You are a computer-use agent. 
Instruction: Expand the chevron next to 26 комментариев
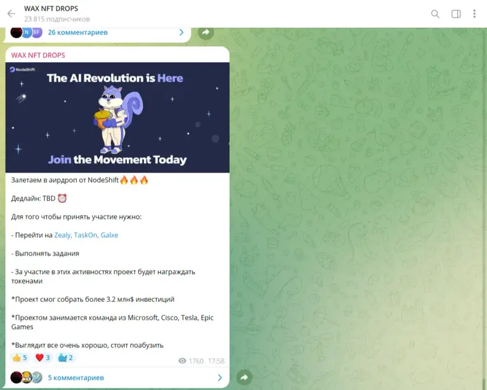coord(182,32)
